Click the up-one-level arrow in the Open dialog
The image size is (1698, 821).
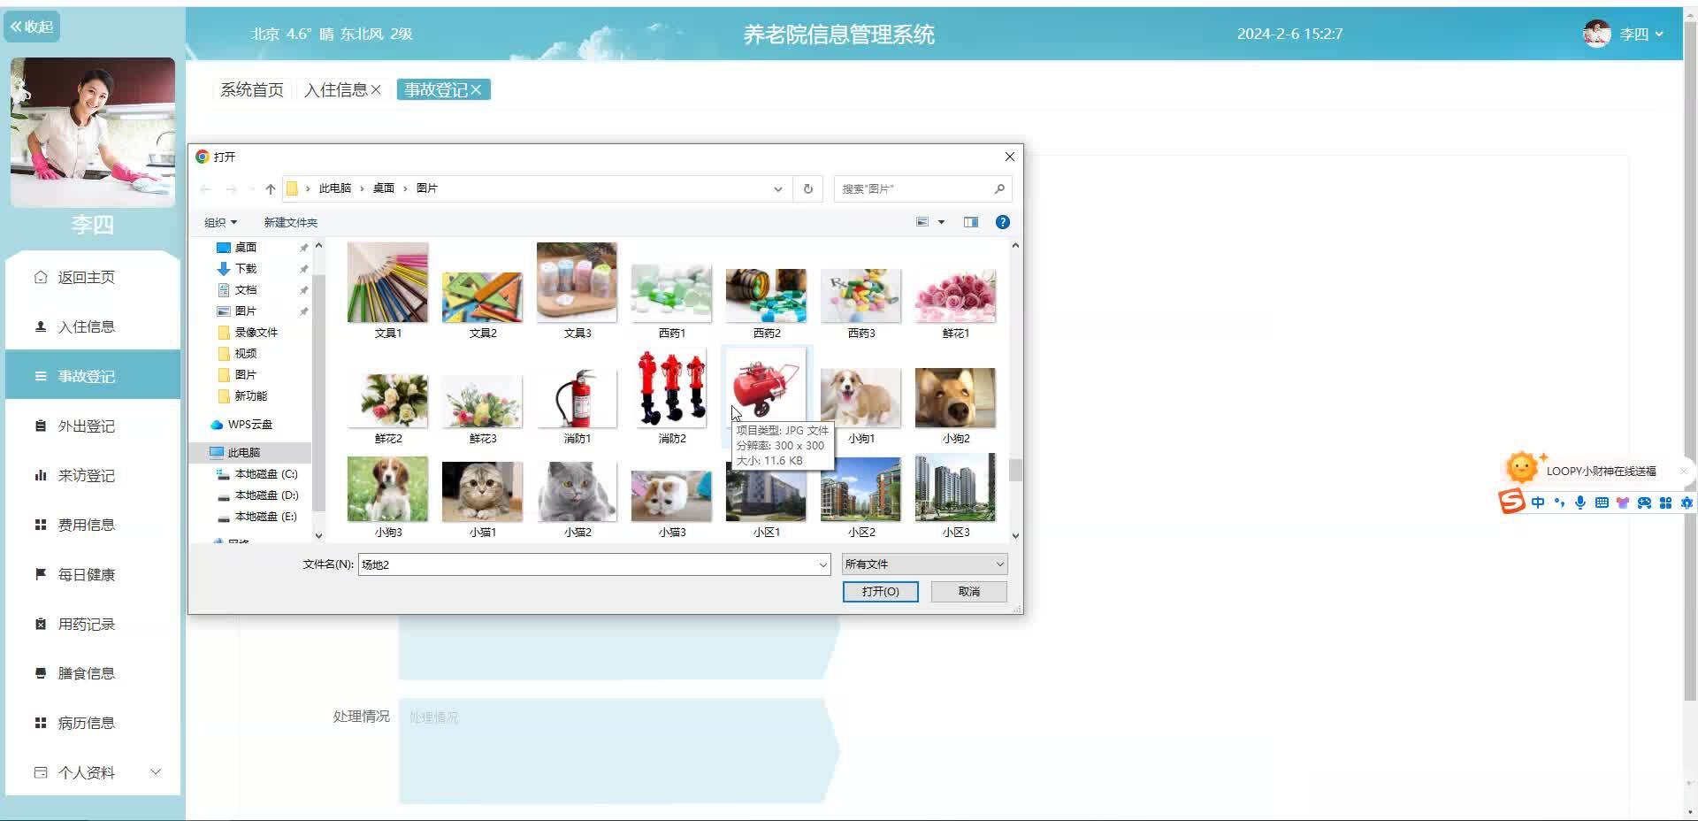click(x=271, y=188)
